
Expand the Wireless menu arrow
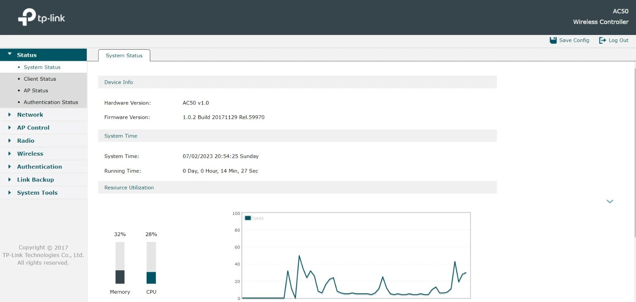coord(10,153)
